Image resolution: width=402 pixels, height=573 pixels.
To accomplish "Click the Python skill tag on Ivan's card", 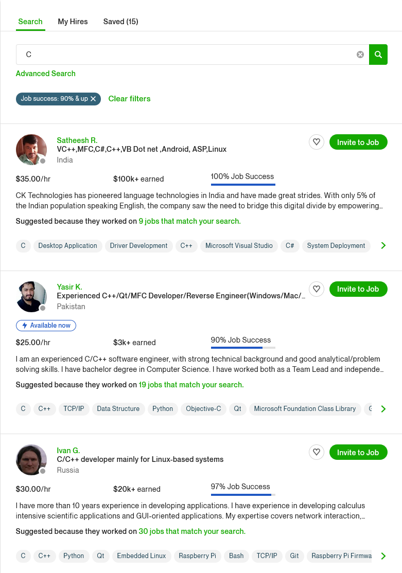I will tap(73, 556).
